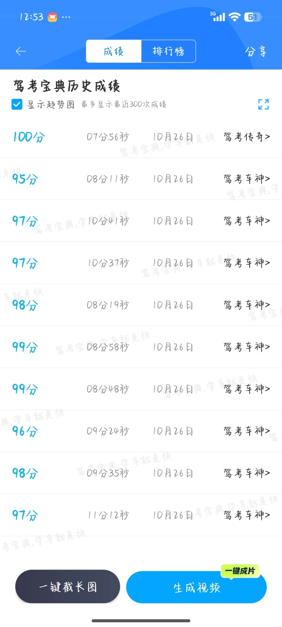Image resolution: width=282 pixels, height=627 pixels.
Task: Open the 11分12秒 score record
Action: [x=108, y=515]
